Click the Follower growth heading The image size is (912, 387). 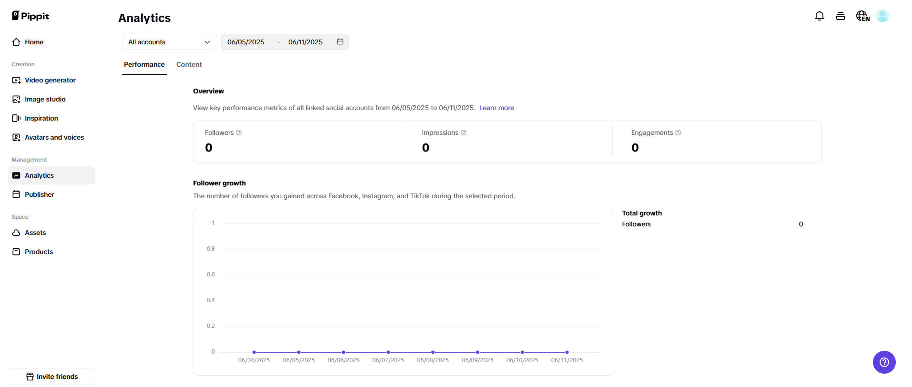219,183
